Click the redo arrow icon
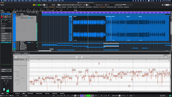172x97 pixels. 3,5
